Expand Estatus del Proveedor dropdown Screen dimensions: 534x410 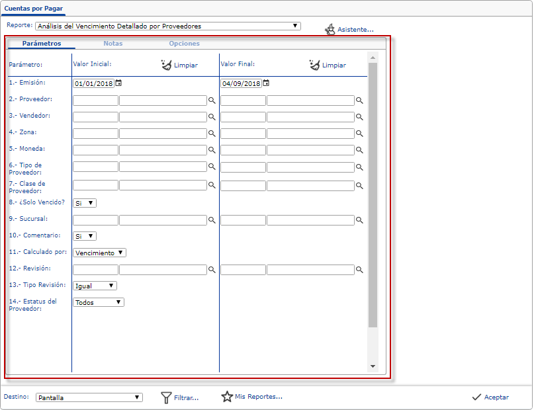(x=98, y=302)
